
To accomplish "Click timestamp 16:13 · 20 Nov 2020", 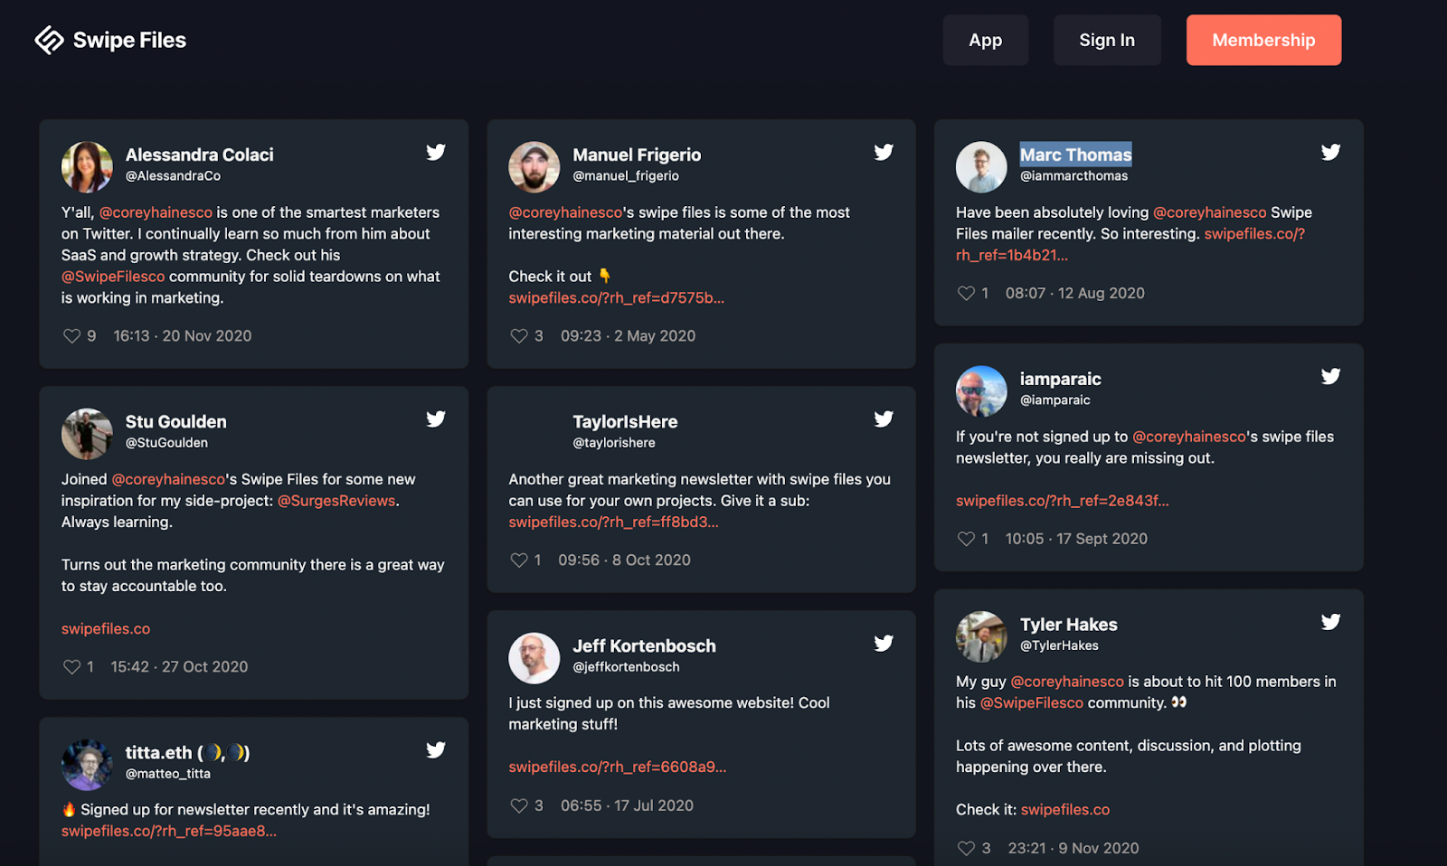I will 183,336.
